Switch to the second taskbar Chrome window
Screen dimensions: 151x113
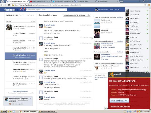point(48,111)
